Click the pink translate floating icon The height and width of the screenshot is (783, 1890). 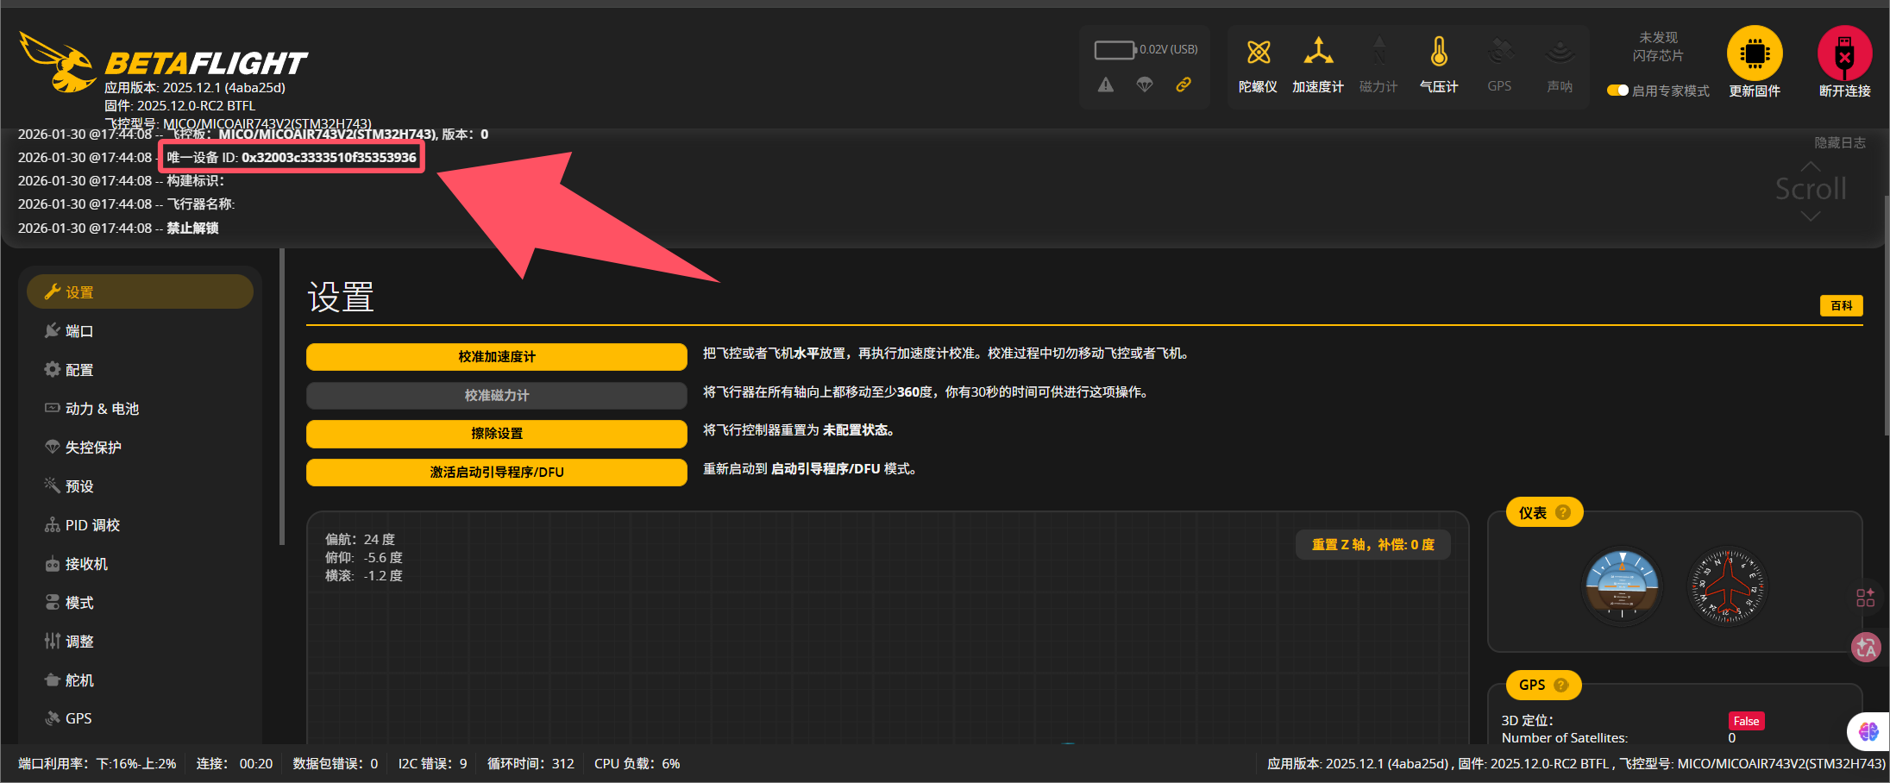pyautogui.click(x=1866, y=647)
